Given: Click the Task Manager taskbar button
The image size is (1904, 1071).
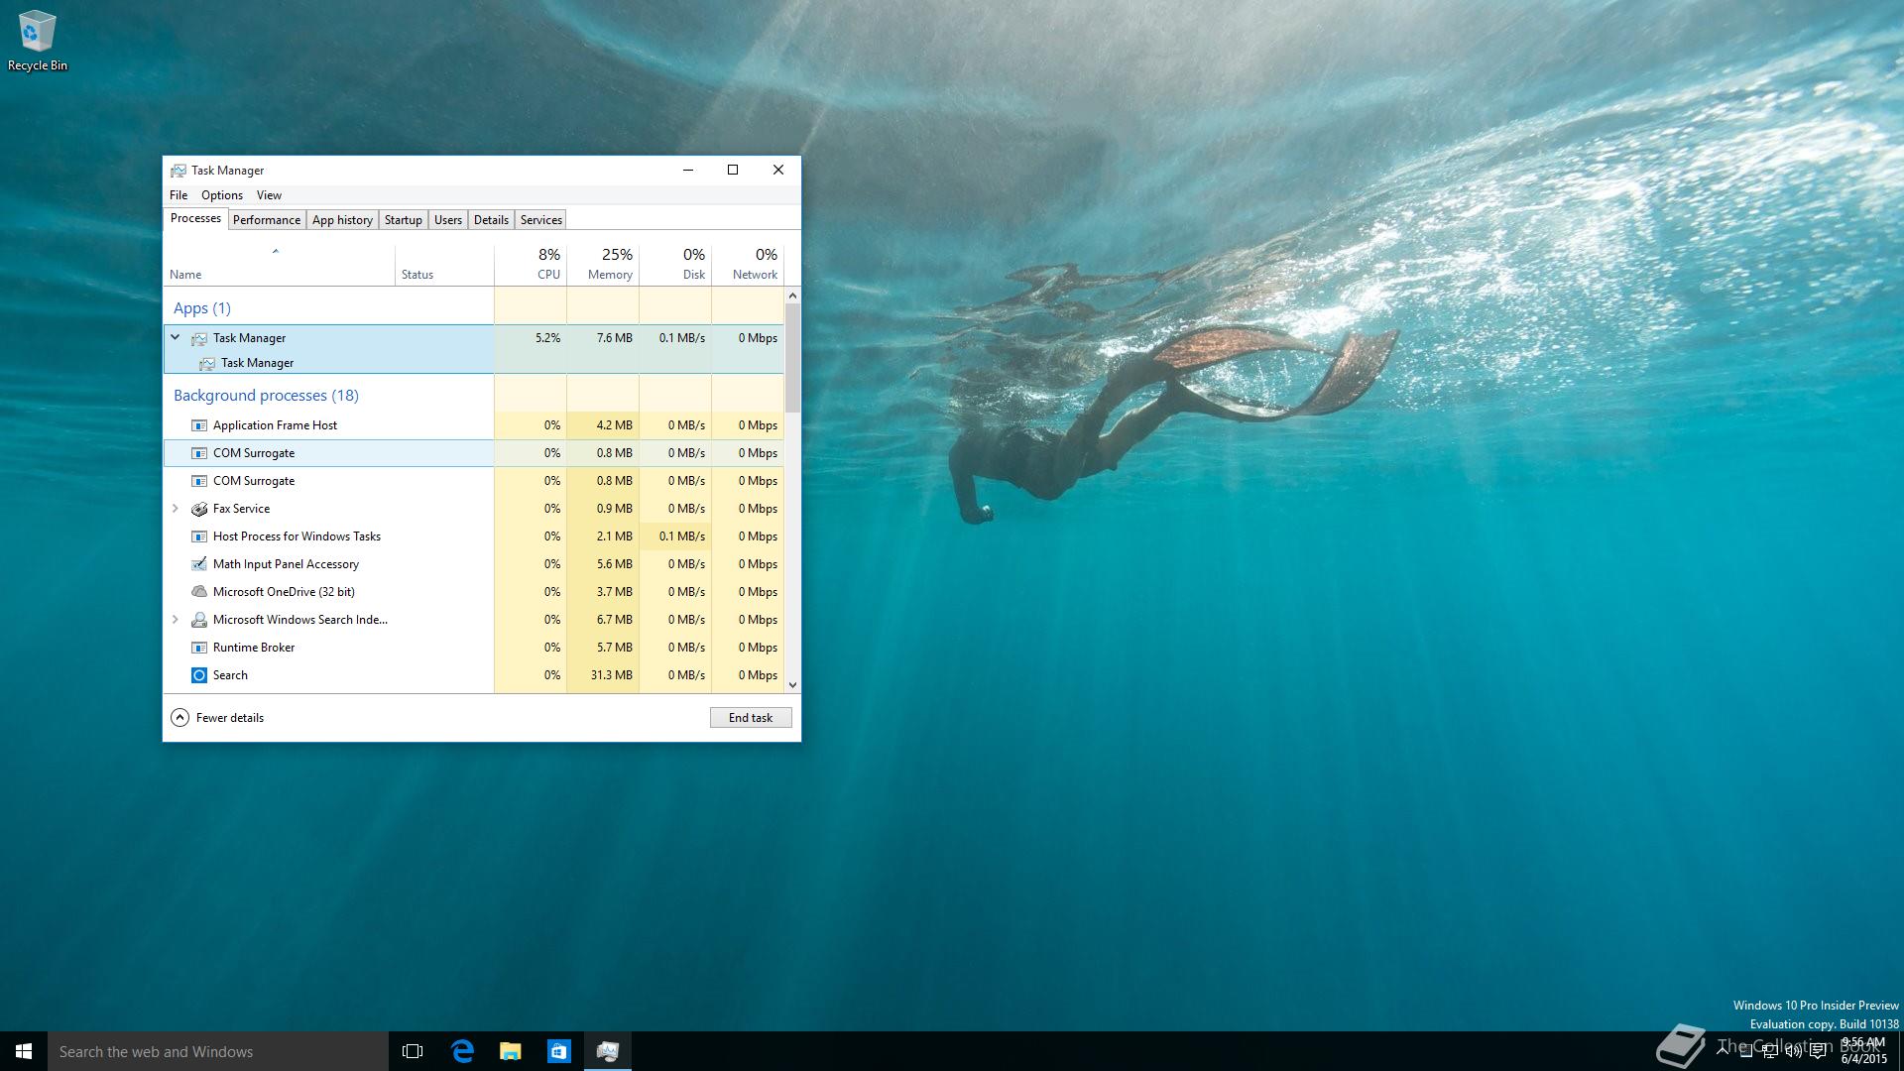Looking at the screenshot, I should pyautogui.click(x=608, y=1051).
